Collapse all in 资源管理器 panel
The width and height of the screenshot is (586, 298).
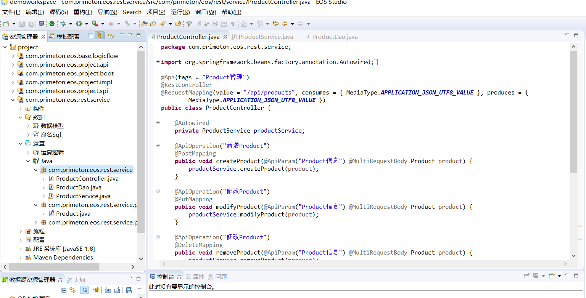91,36
